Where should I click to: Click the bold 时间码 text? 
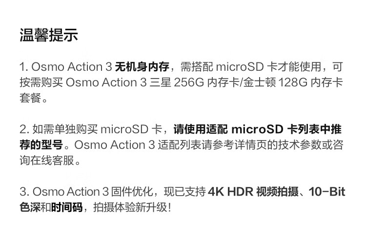click(67, 207)
